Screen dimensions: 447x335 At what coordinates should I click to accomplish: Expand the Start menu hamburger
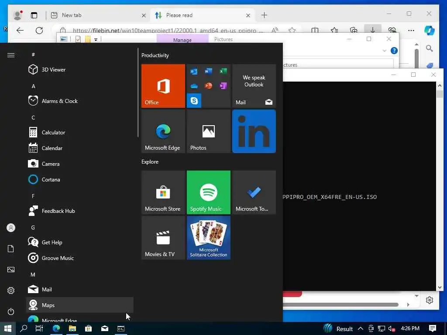(x=11, y=55)
